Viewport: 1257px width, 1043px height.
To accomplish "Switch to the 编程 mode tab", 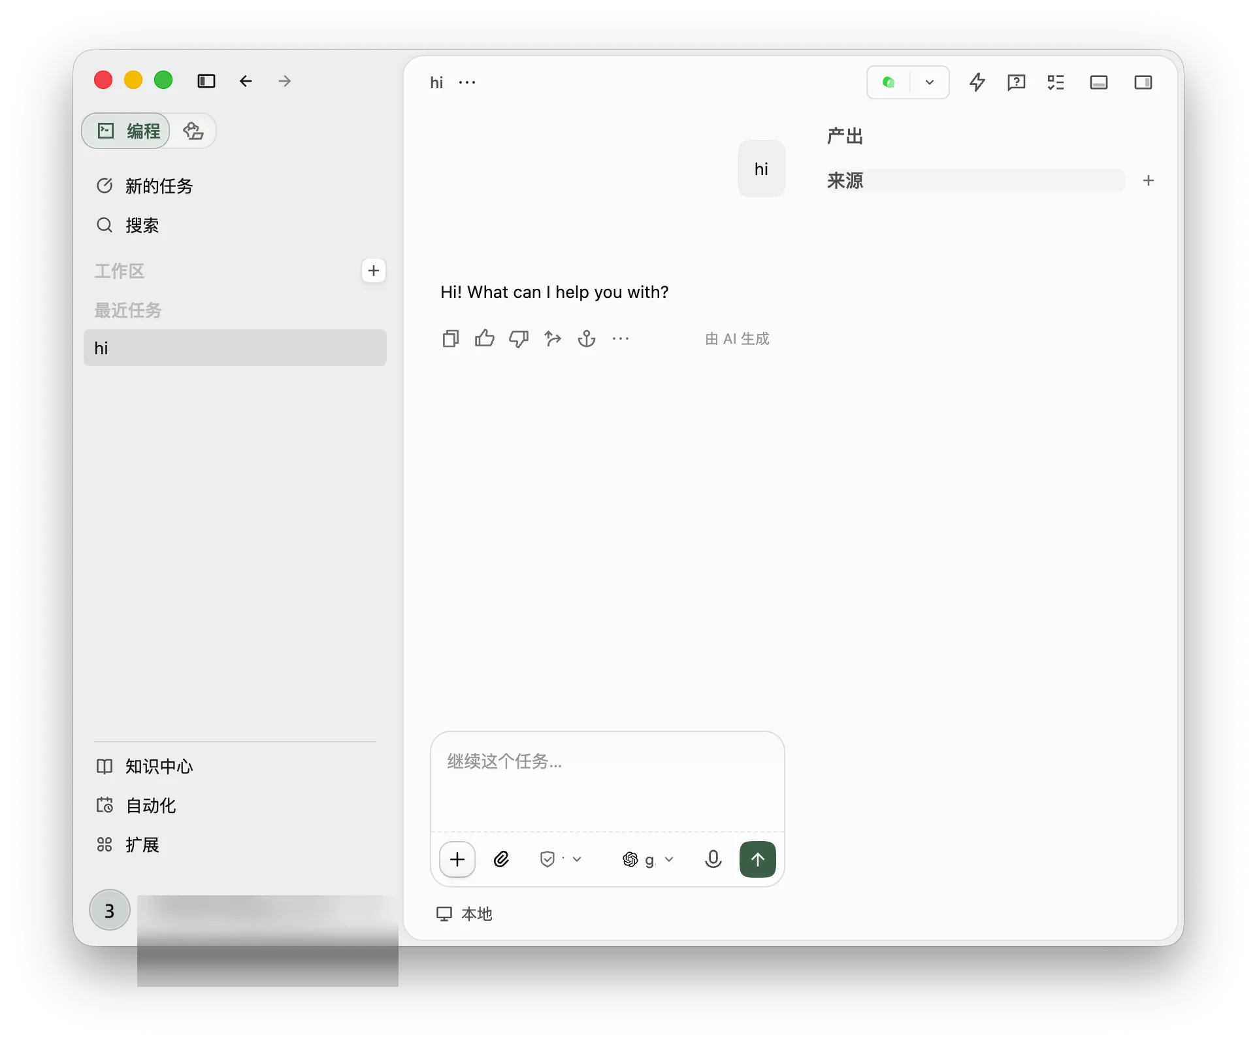I will (x=127, y=131).
